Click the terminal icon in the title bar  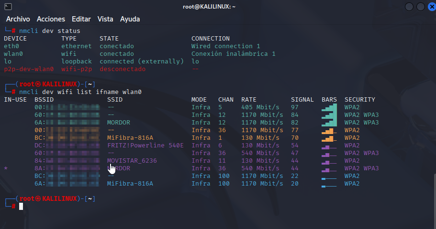[x=7, y=6]
